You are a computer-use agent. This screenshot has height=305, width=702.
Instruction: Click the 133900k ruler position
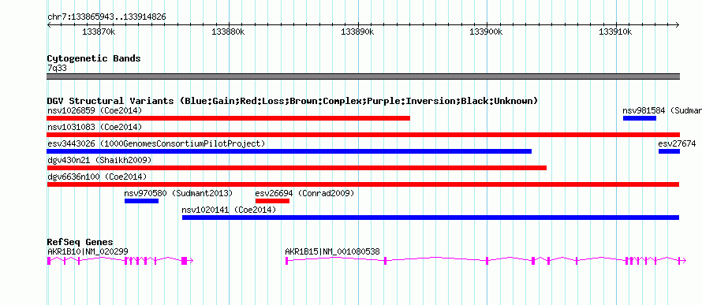click(487, 32)
